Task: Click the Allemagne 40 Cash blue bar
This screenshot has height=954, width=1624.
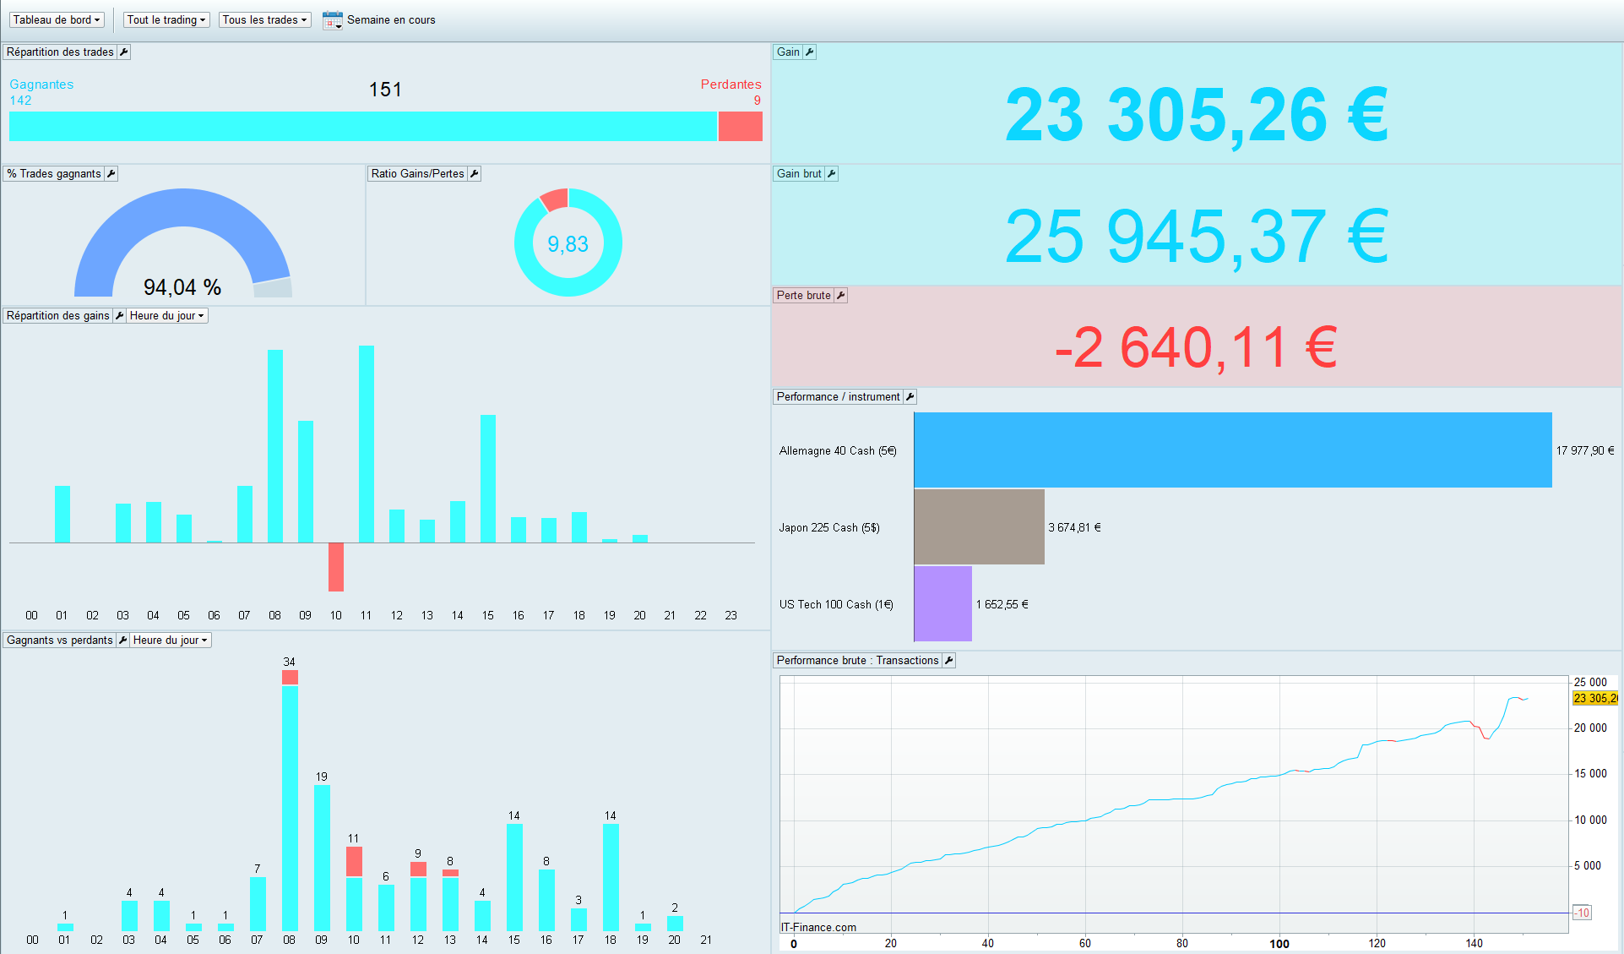Action: coord(1232,450)
